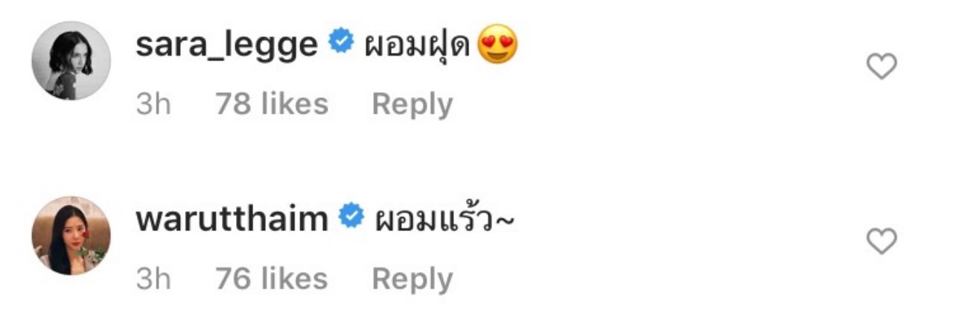The width and height of the screenshot is (953, 327).
Task: Visit the warutthaim username link
Action: [232, 219]
